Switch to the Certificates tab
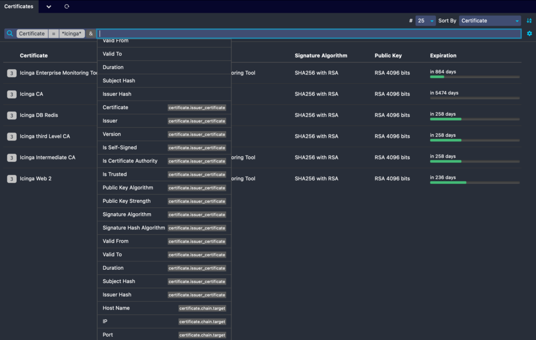This screenshot has width=536, height=340. (19, 7)
